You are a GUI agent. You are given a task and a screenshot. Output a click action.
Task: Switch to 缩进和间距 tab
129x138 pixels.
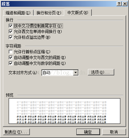[x=18, y=13]
